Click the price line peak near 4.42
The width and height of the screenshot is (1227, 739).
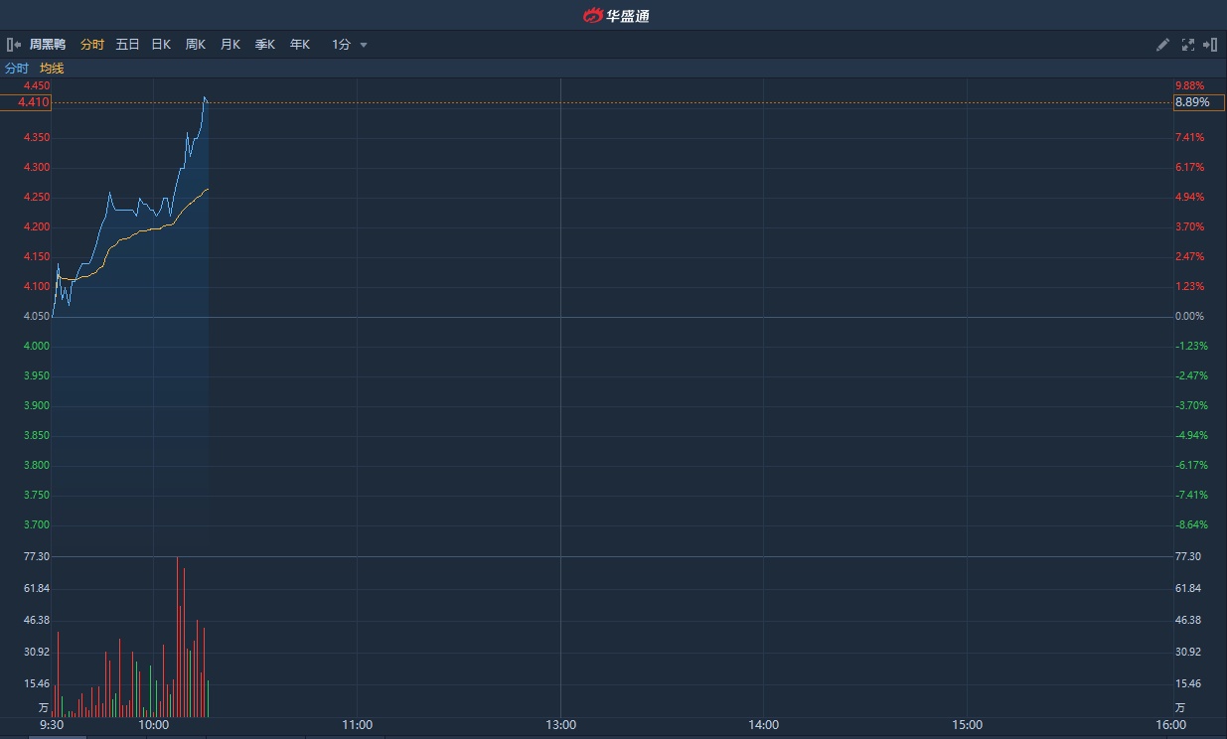[x=205, y=97]
